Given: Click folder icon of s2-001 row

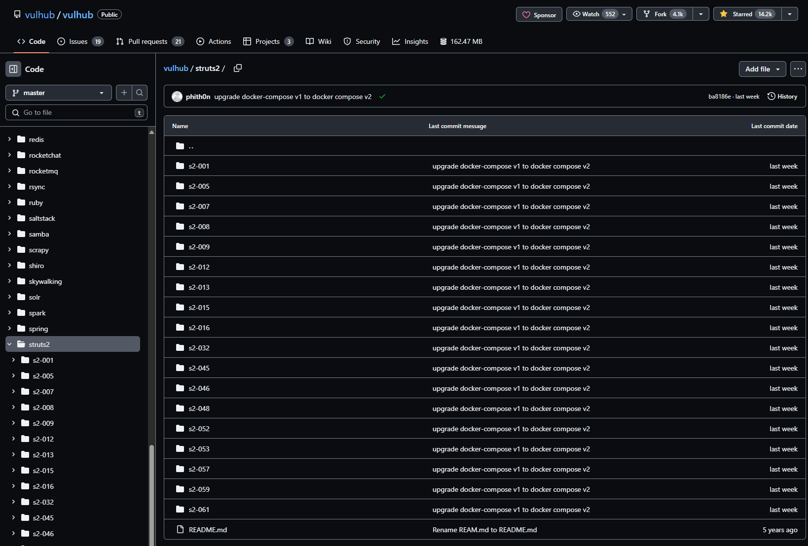Looking at the screenshot, I should click(180, 166).
